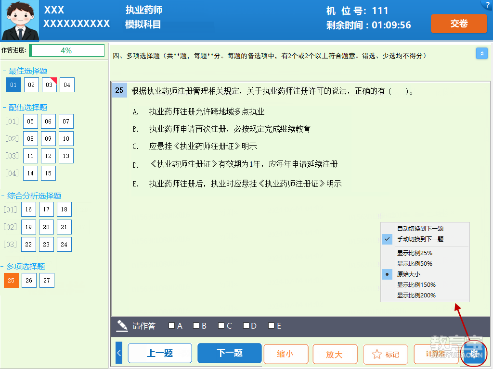Click the circled settings gear icon
Viewport: 493px width, 369px height.
click(473, 353)
